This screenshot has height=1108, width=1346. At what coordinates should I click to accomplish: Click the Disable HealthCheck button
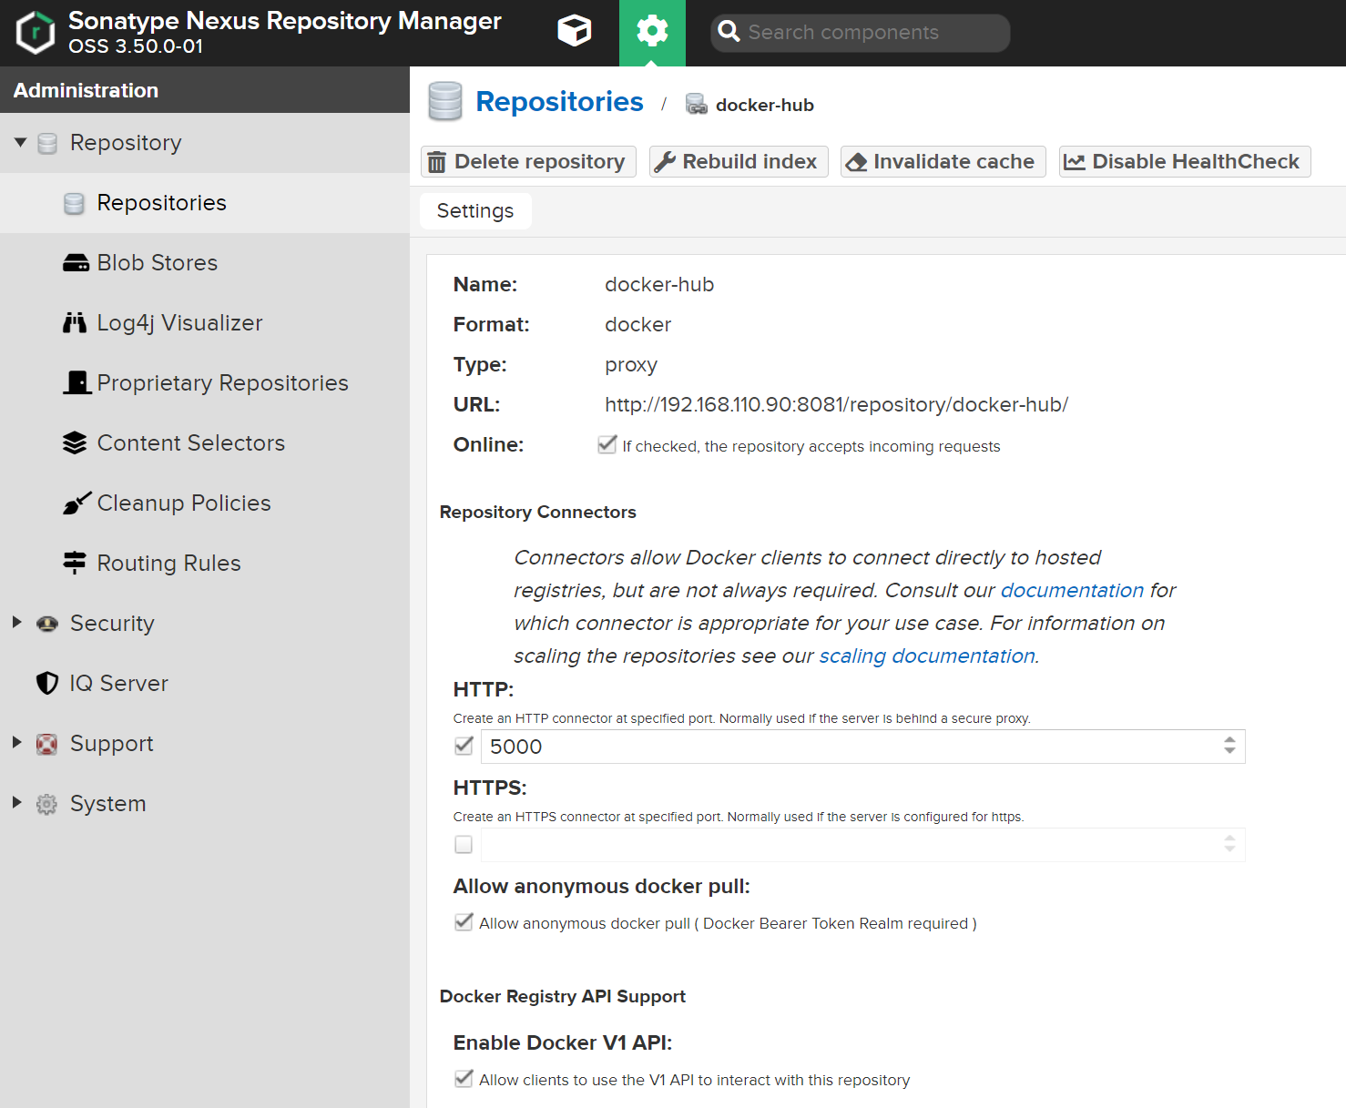point(1185,162)
